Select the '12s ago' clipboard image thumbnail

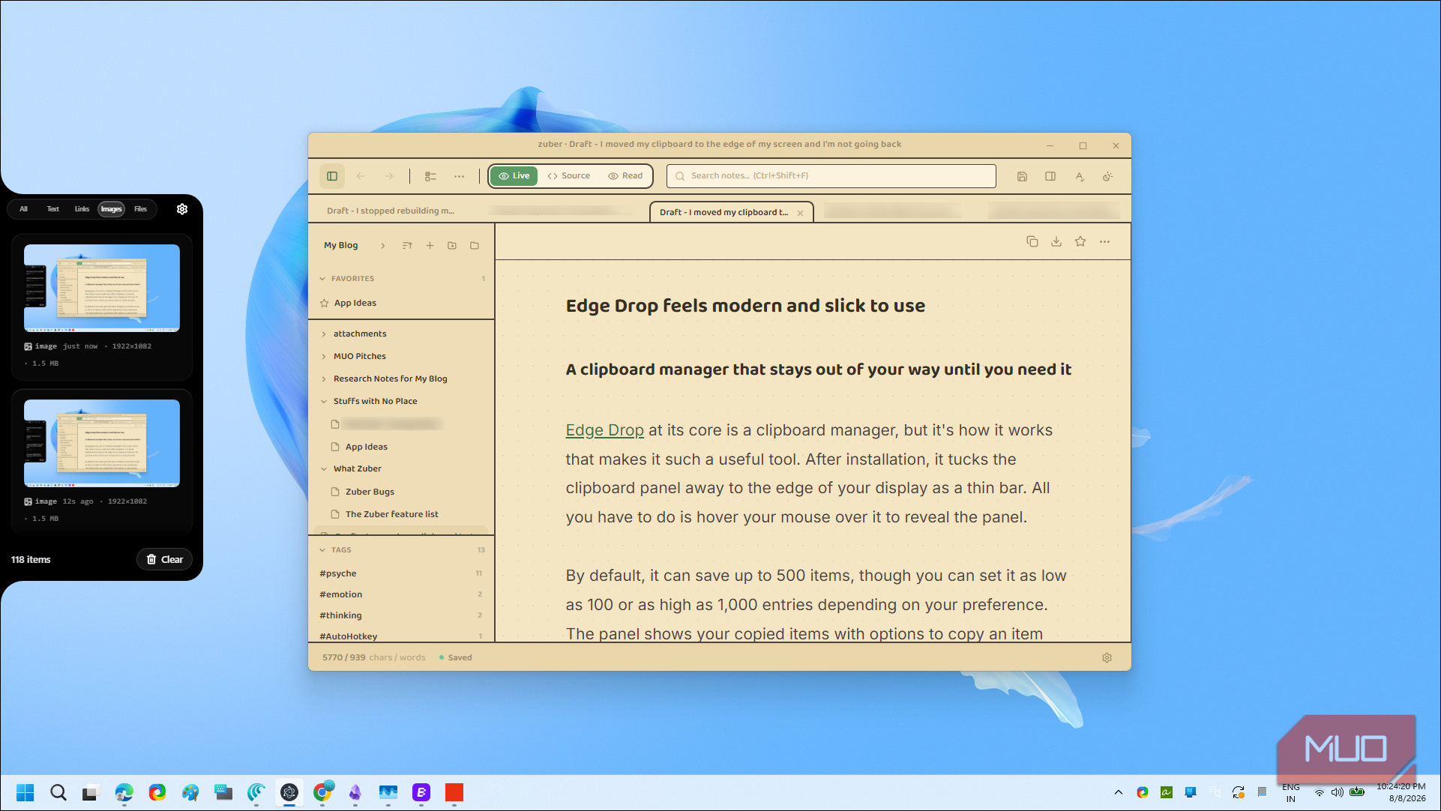click(x=102, y=443)
